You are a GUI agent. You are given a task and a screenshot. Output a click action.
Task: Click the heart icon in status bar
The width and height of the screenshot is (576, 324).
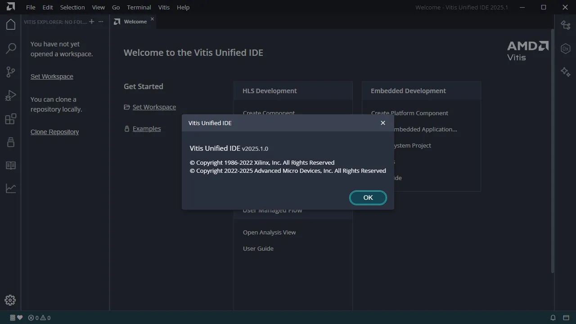(19, 318)
